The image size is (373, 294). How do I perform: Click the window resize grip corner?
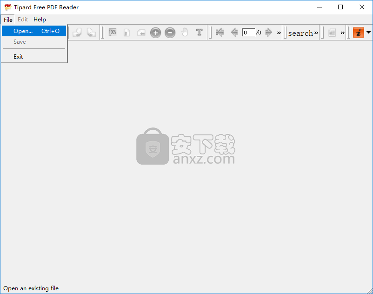(x=370, y=291)
